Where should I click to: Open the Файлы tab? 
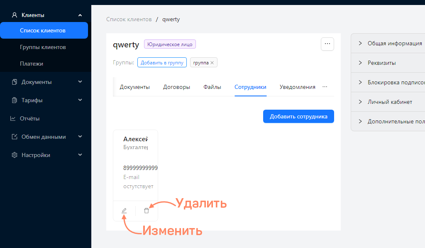point(212,87)
